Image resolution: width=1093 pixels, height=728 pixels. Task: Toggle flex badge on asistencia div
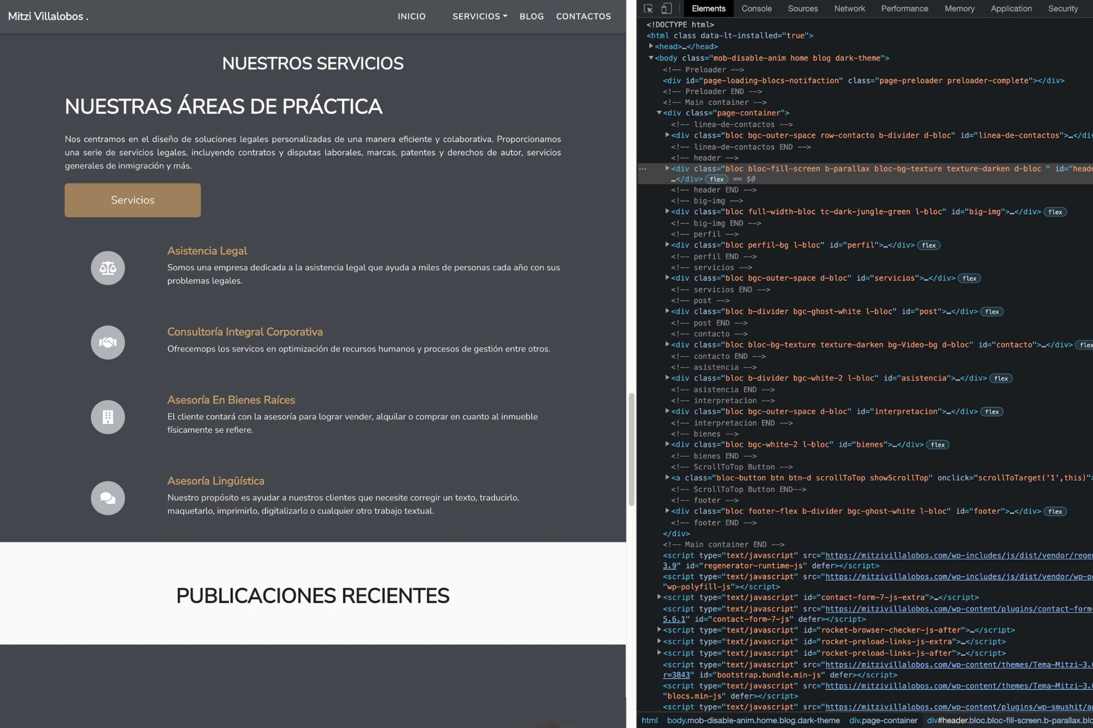click(x=1001, y=378)
